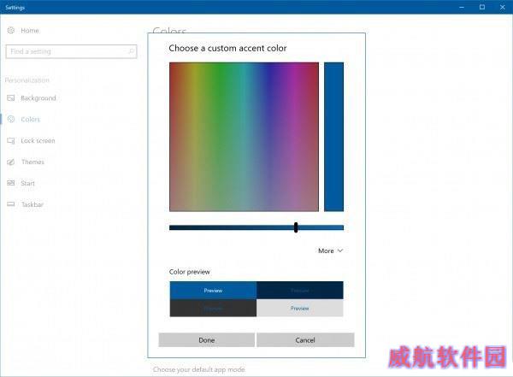Click the Taskbar icon in sidebar
The width and height of the screenshot is (513, 377).
point(11,204)
